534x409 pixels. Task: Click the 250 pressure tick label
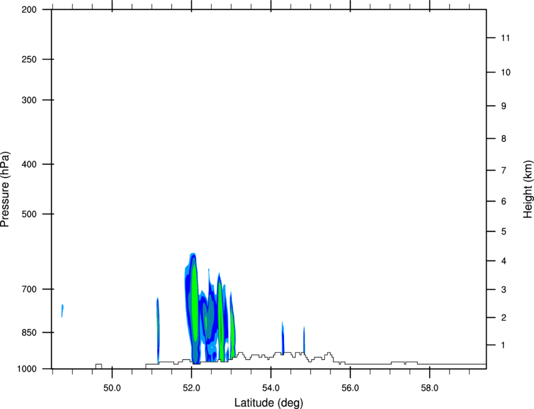pos(29,59)
